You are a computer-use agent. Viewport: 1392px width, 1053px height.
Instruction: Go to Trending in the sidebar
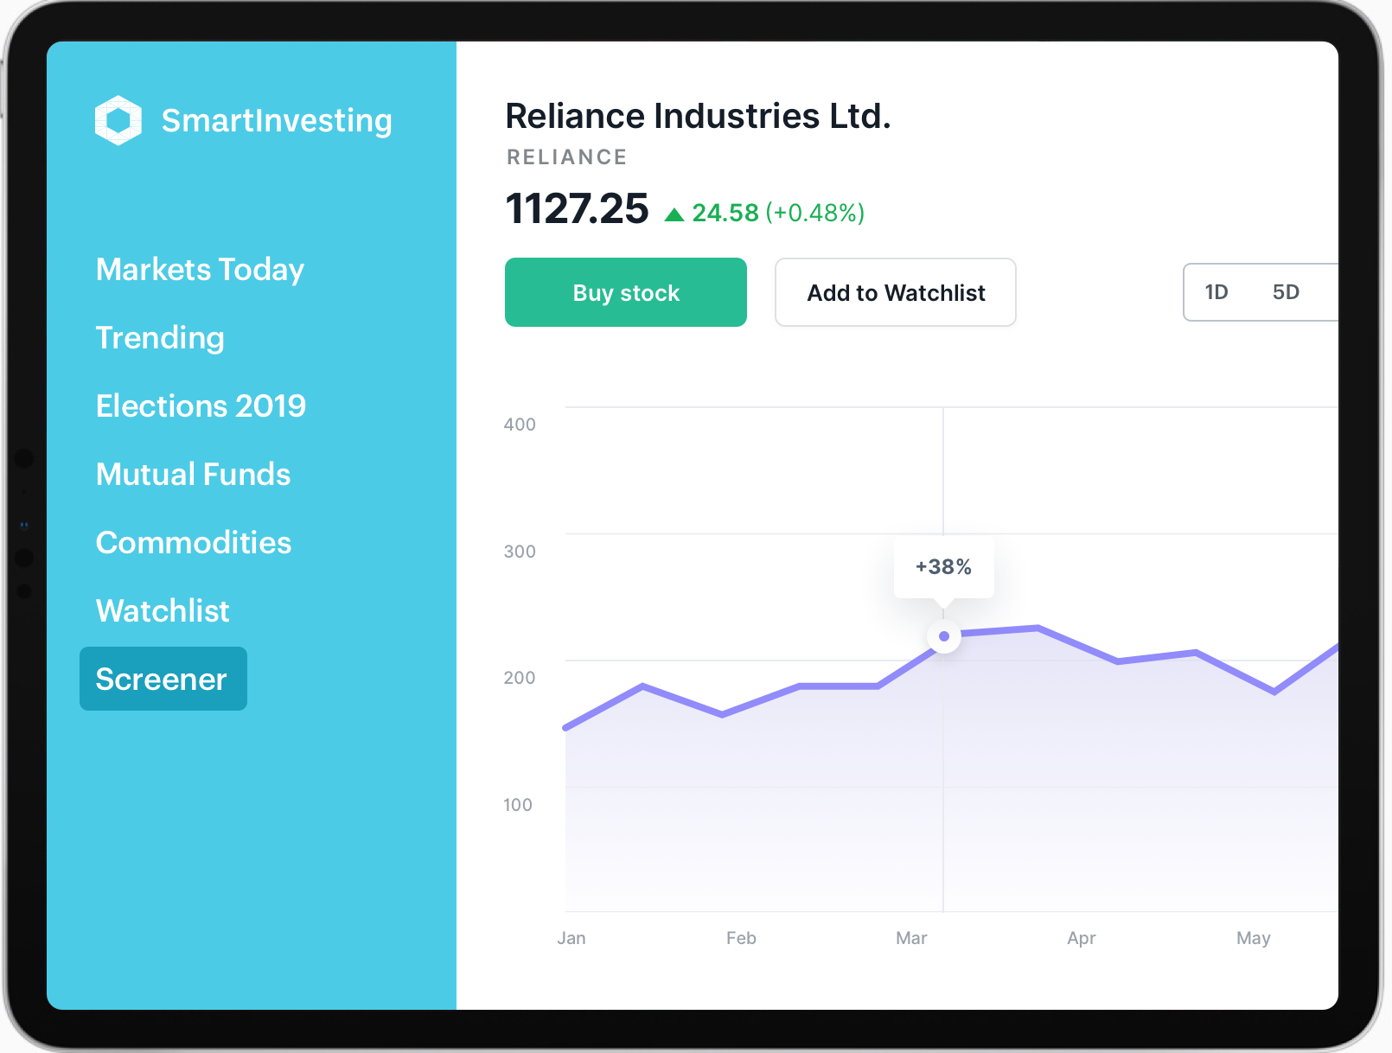[x=160, y=338]
